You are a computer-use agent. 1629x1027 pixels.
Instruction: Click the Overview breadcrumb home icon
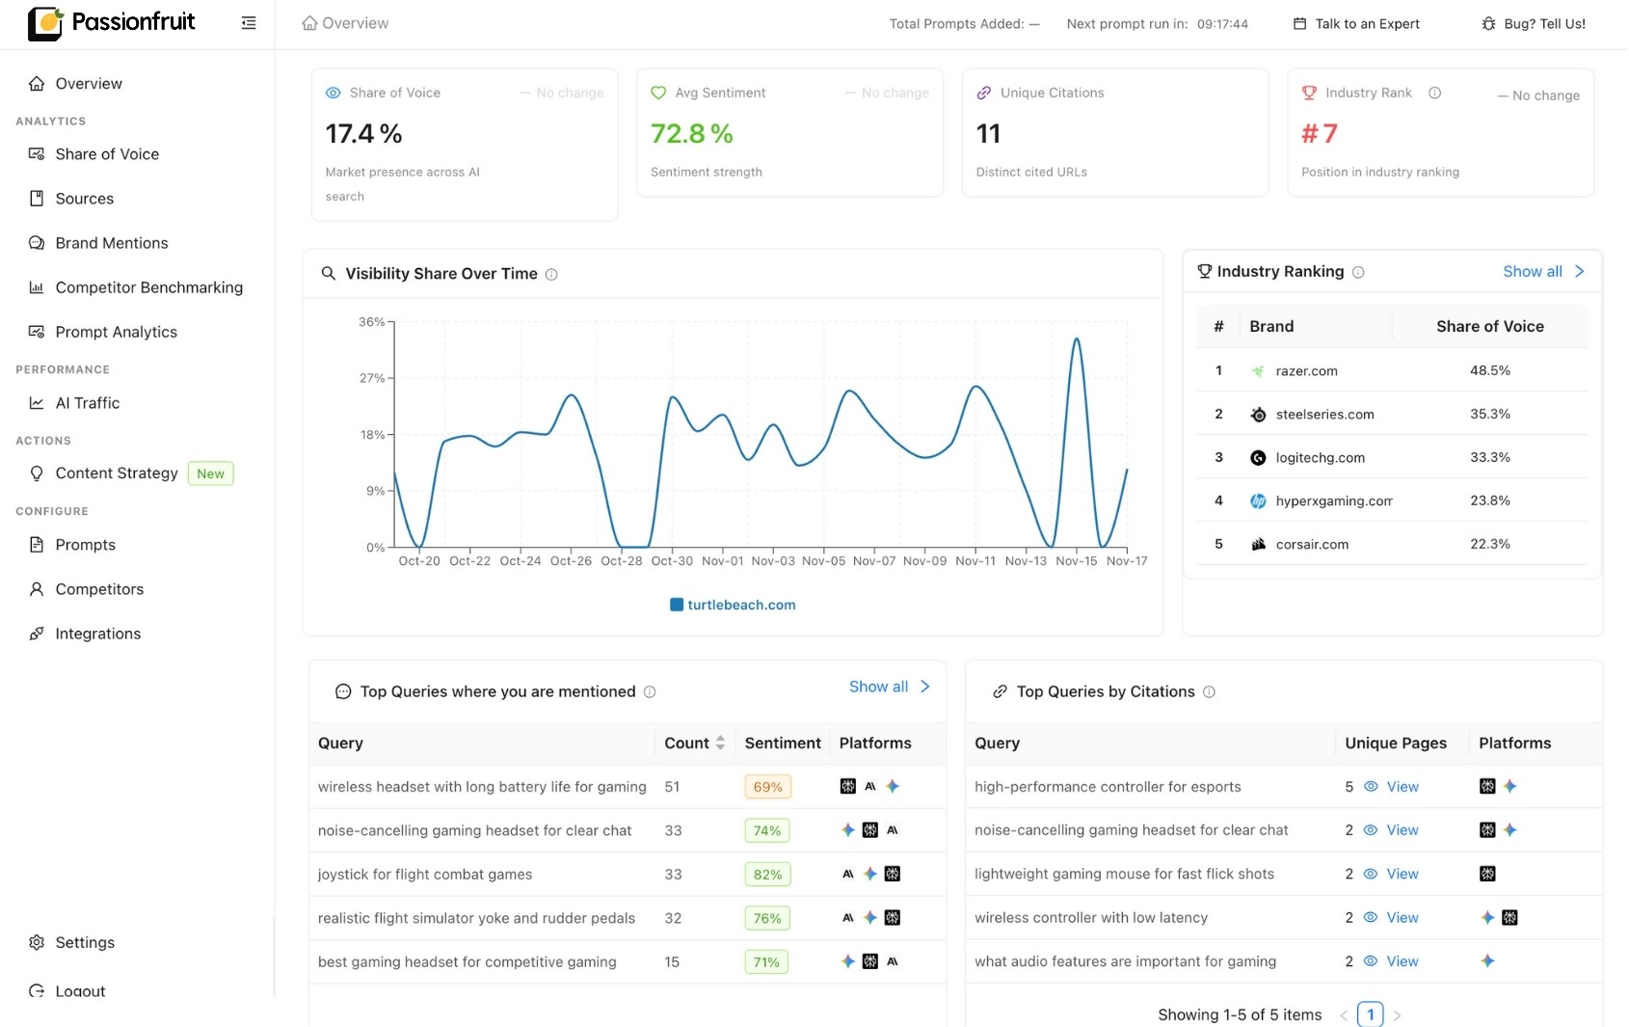click(309, 23)
